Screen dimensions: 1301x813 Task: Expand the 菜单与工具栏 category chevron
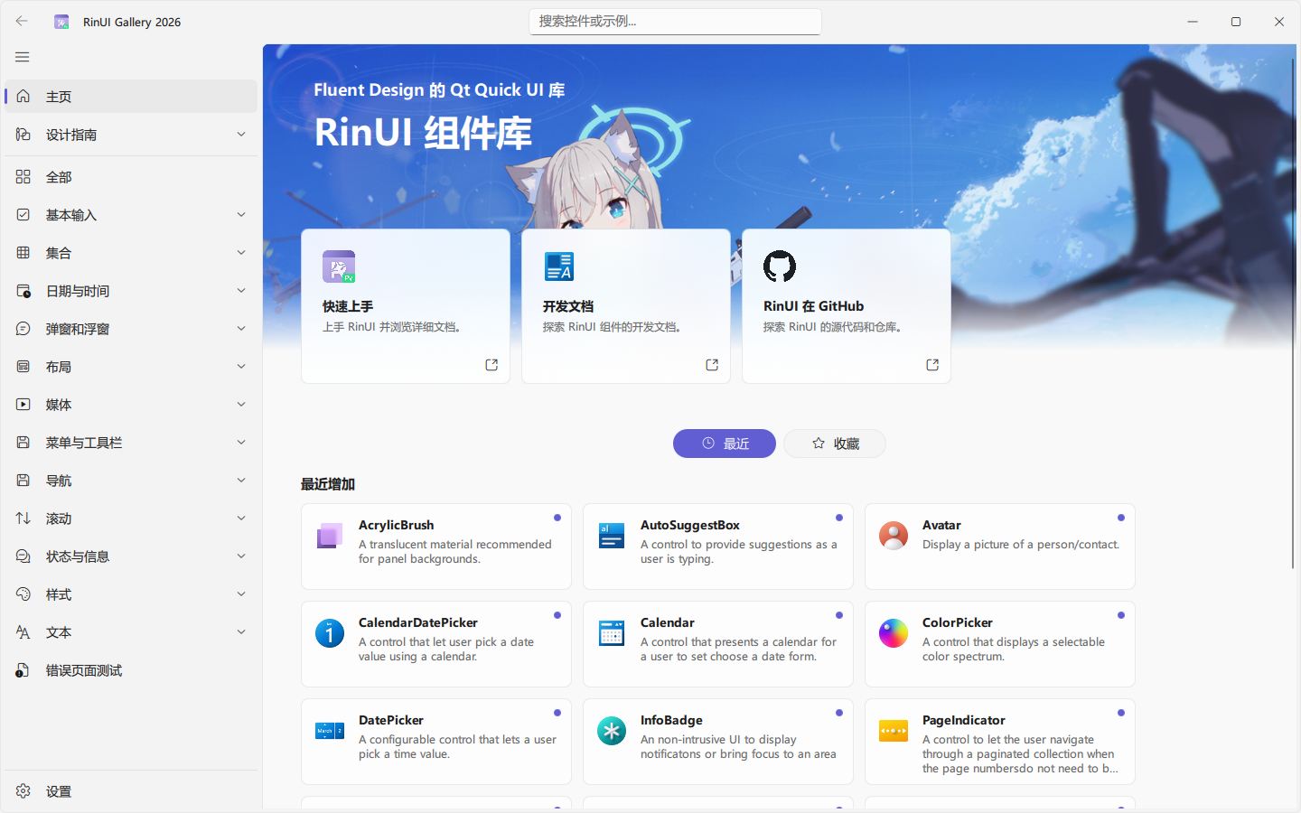pos(241,443)
